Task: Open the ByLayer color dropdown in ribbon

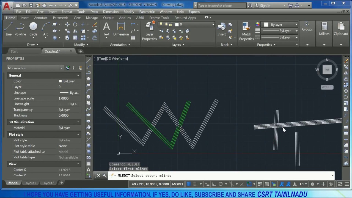Action: click(296, 24)
